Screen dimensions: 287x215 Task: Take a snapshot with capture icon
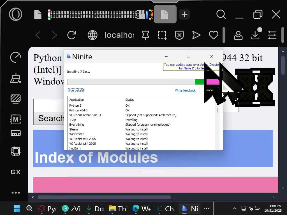point(162,35)
